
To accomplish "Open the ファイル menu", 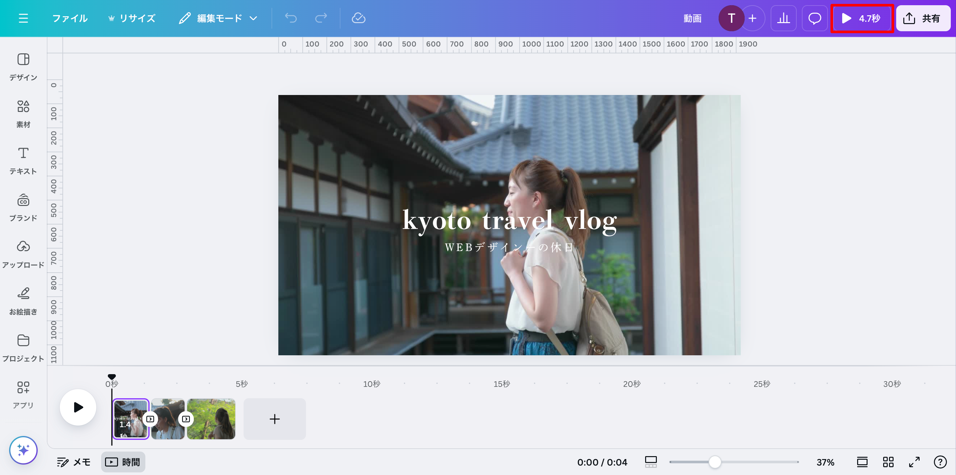I will point(70,18).
